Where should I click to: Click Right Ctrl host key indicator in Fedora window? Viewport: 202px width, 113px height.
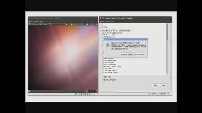(167, 94)
